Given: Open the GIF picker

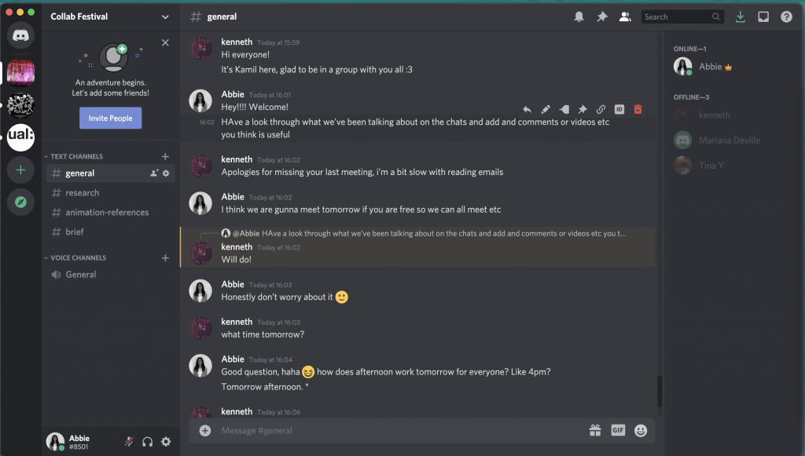Looking at the screenshot, I should click(x=618, y=430).
